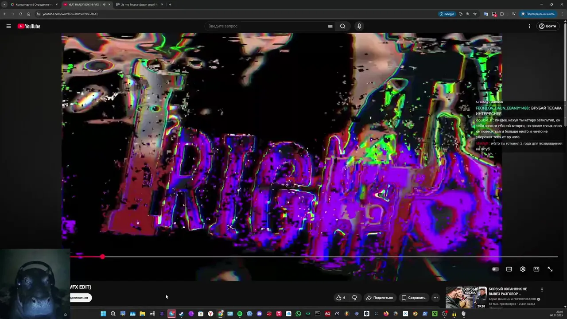Click the Войти sign-in button
Viewport: 567px width, 319px height.
coord(547,26)
